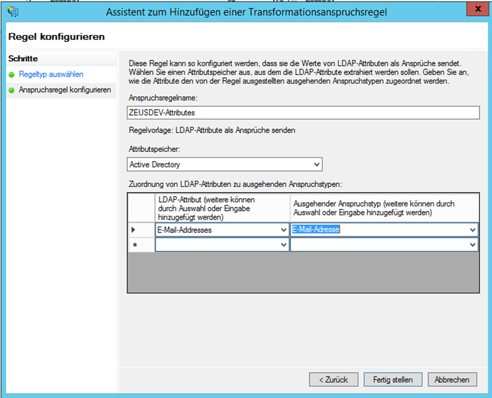Image resolution: width=492 pixels, height=398 pixels.
Task: Click the close X of the wizard window
Action: click(x=477, y=9)
